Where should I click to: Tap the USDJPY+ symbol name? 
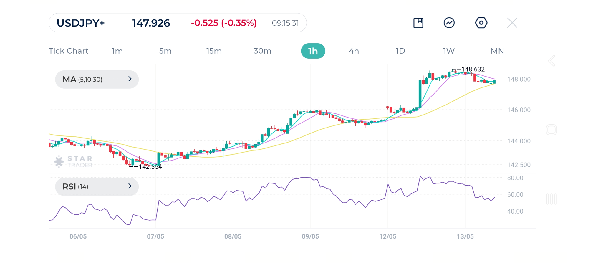(81, 23)
